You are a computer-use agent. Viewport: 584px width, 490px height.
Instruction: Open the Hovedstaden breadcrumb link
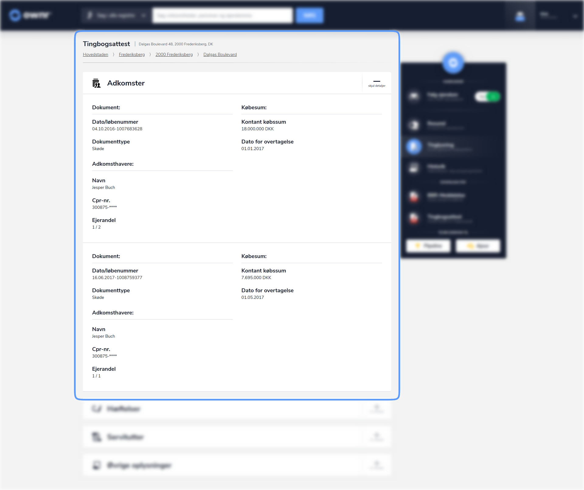point(96,54)
